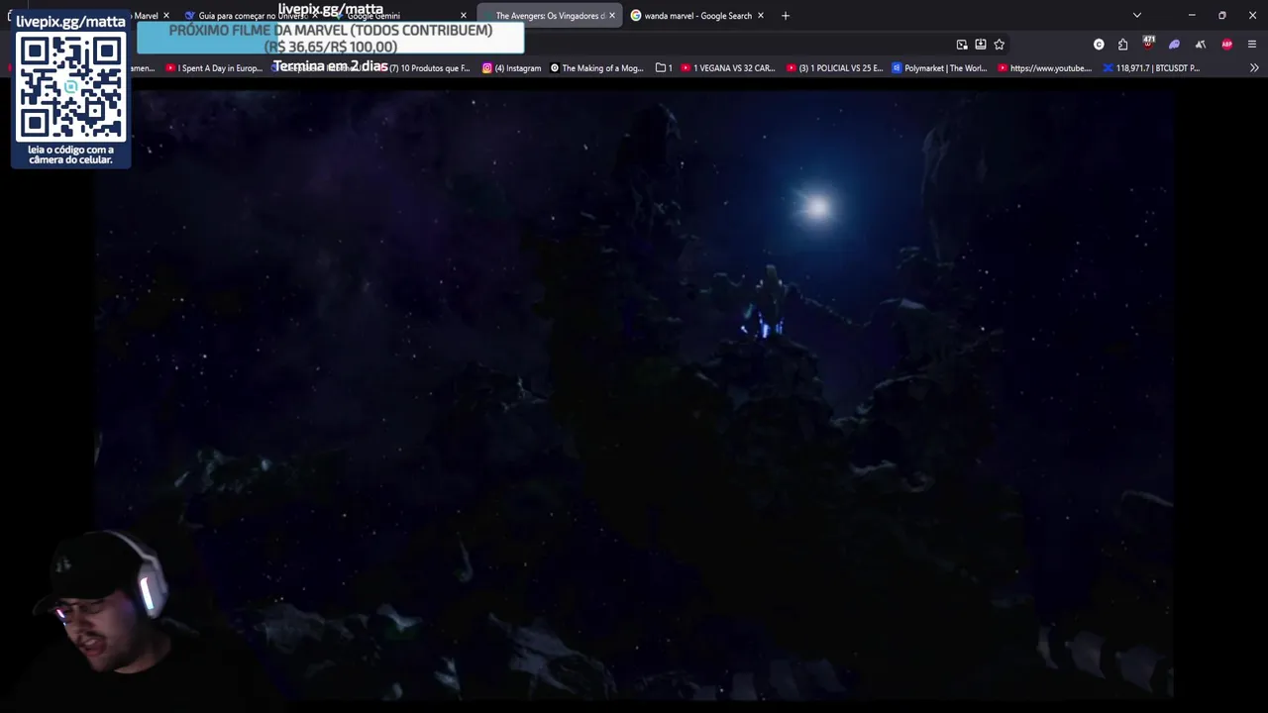Open 'I Spent A Day in Europ...' bookmark
Viewport: 1268px width, 713px height.
(x=214, y=68)
